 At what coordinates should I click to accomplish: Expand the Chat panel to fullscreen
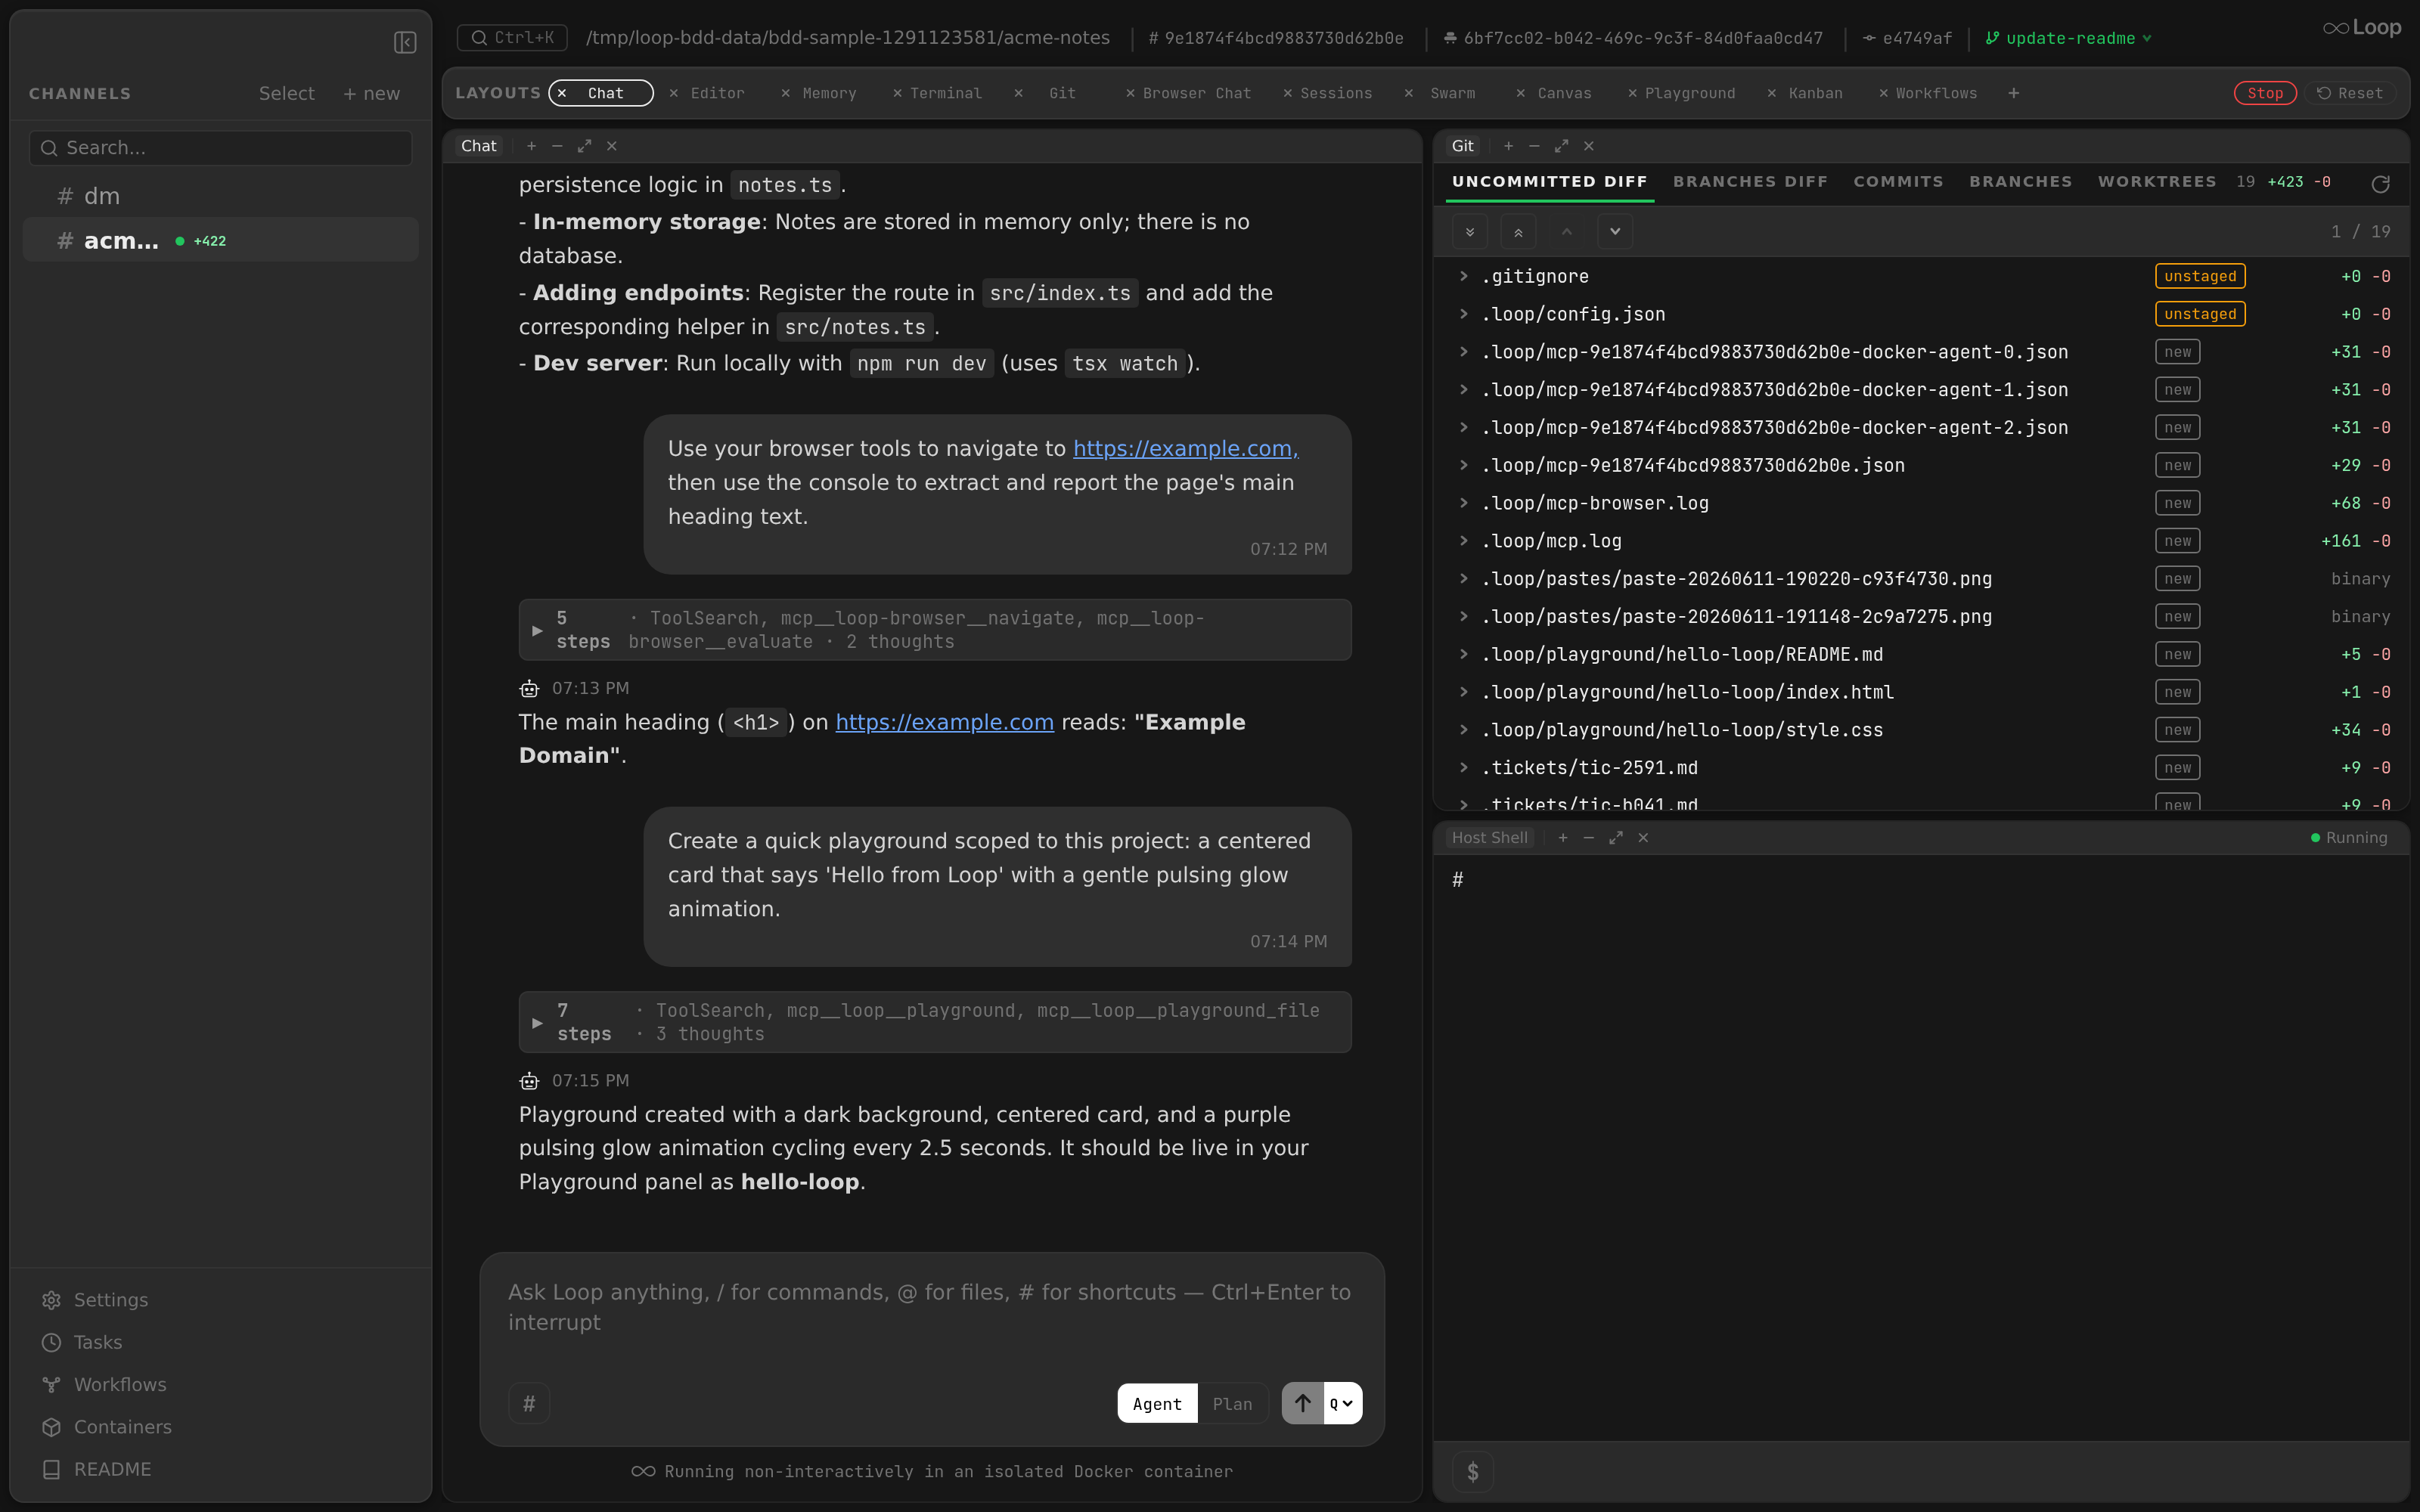[x=584, y=146]
